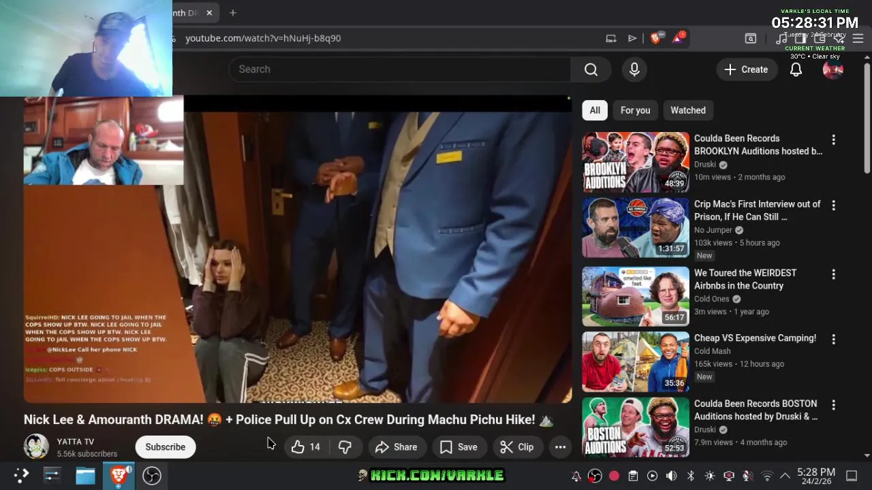Dislike the video with thumbs-down
Image resolution: width=872 pixels, height=490 pixels.
[345, 447]
